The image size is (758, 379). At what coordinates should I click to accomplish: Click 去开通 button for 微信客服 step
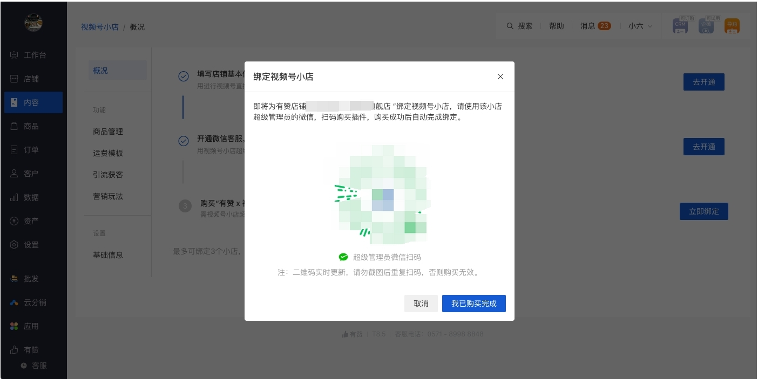704,147
